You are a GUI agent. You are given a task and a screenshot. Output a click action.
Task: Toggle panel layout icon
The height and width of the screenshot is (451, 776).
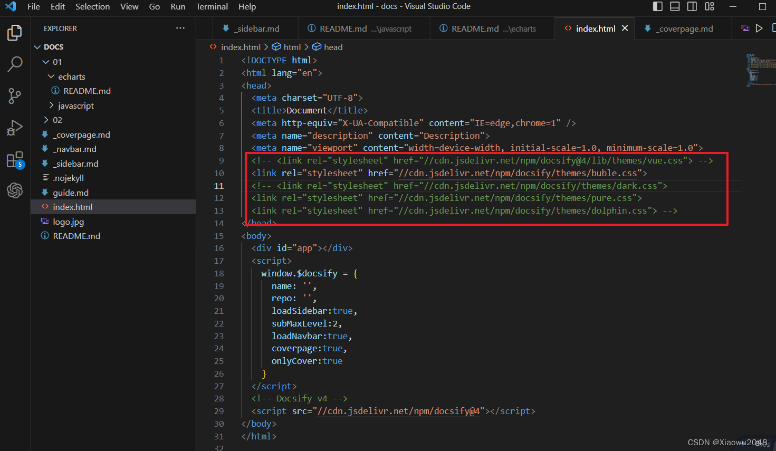pos(675,6)
